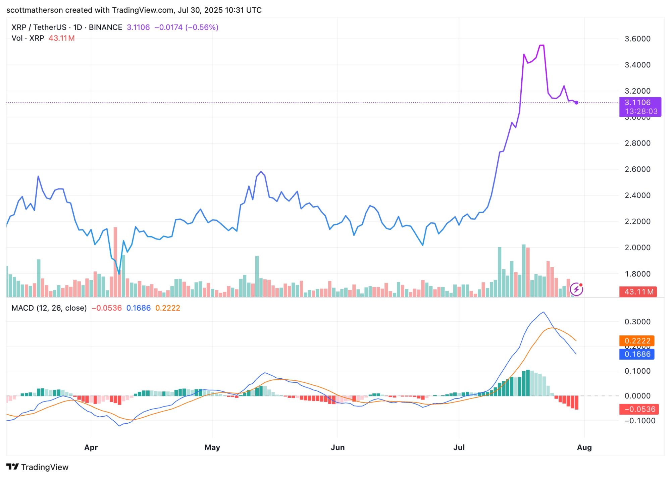Click the 2.6000 price axis label
671x478 pixels.
pos(637,169)
